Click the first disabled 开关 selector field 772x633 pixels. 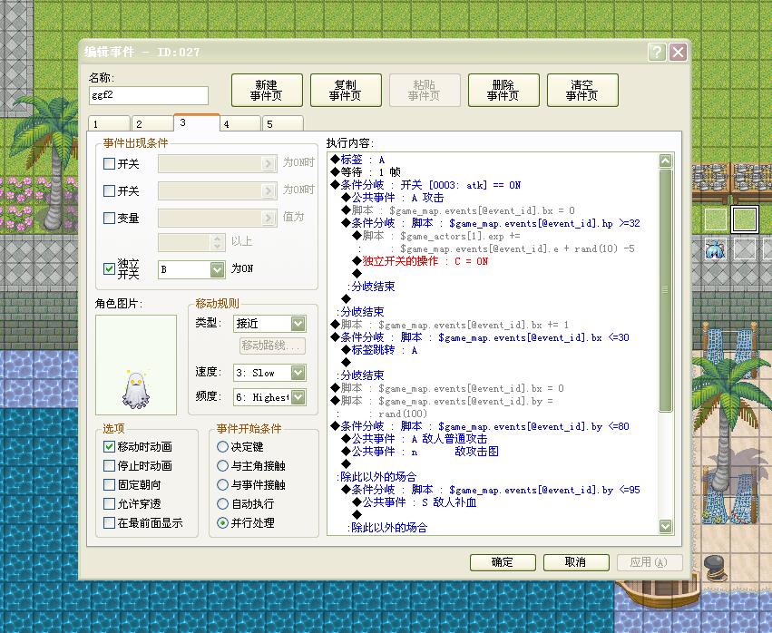pyautogui.click(x=218, y=163)
